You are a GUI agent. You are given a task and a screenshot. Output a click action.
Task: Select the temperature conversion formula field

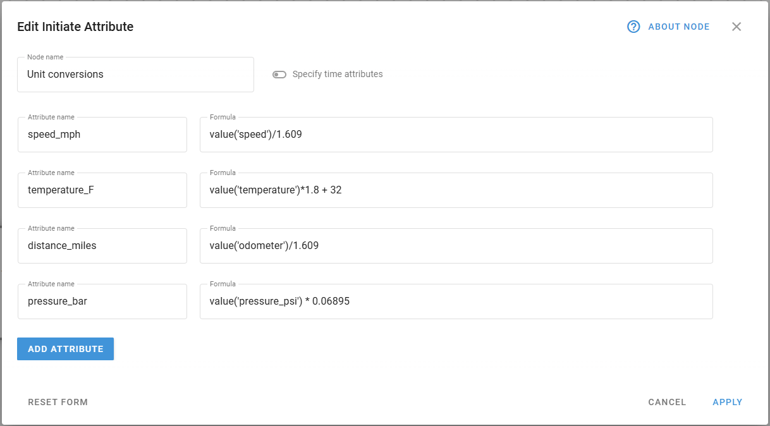pos(456,190)
